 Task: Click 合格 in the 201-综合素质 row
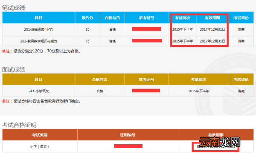pyautogui.click(x=112, y=29)
